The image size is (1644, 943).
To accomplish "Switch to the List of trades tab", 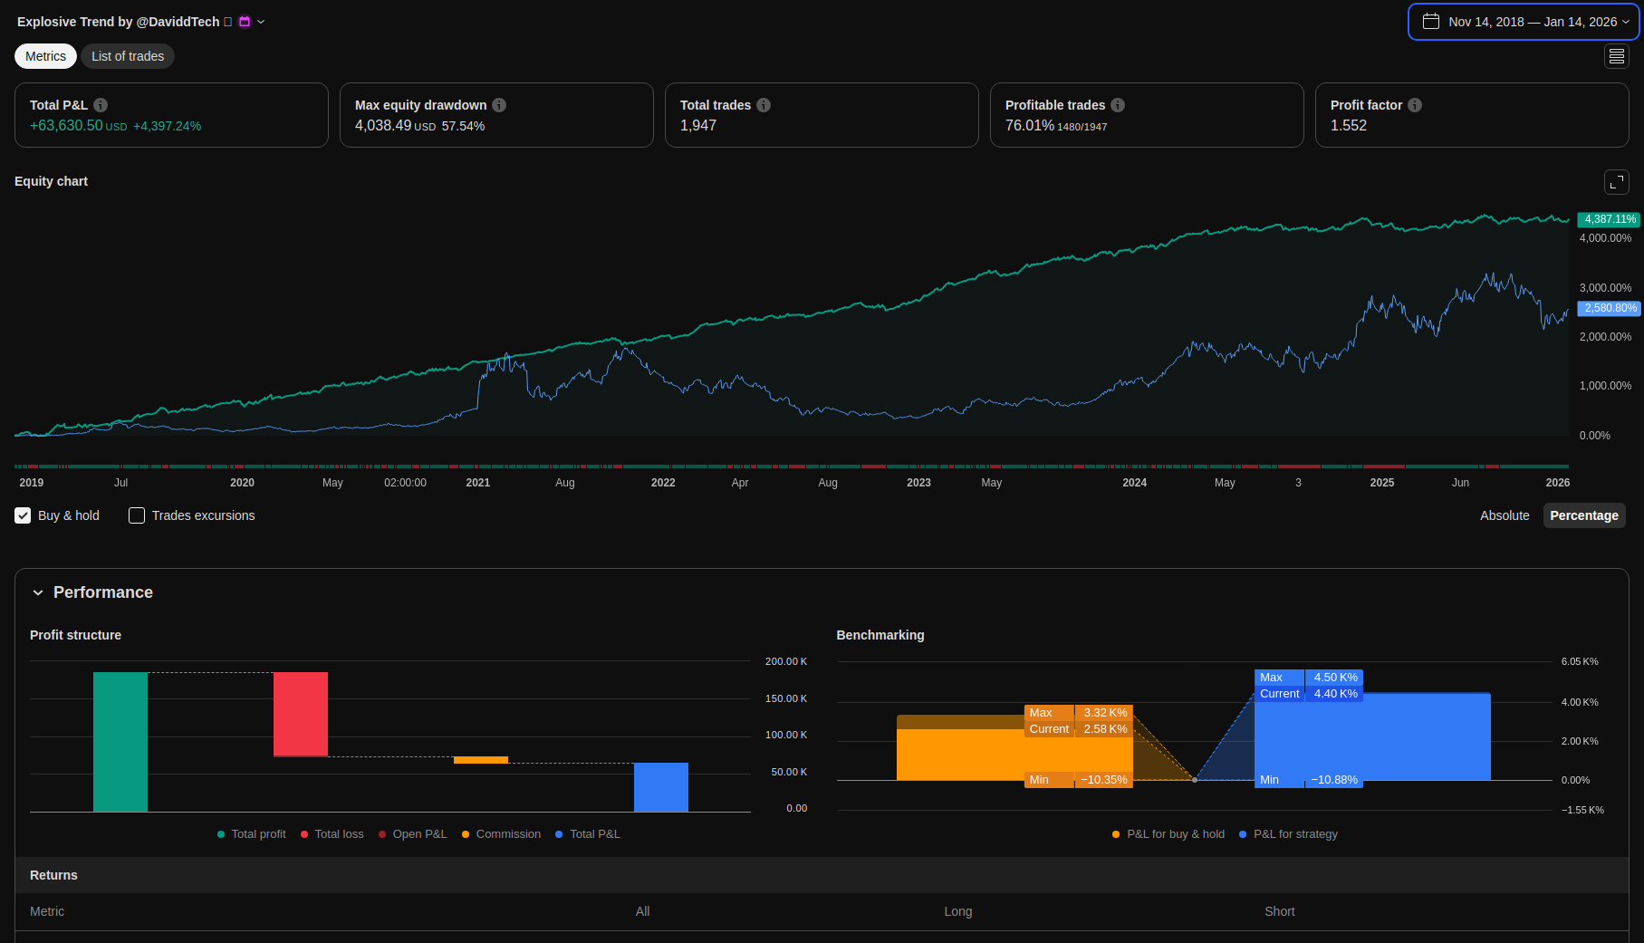I will click(128, 56).
